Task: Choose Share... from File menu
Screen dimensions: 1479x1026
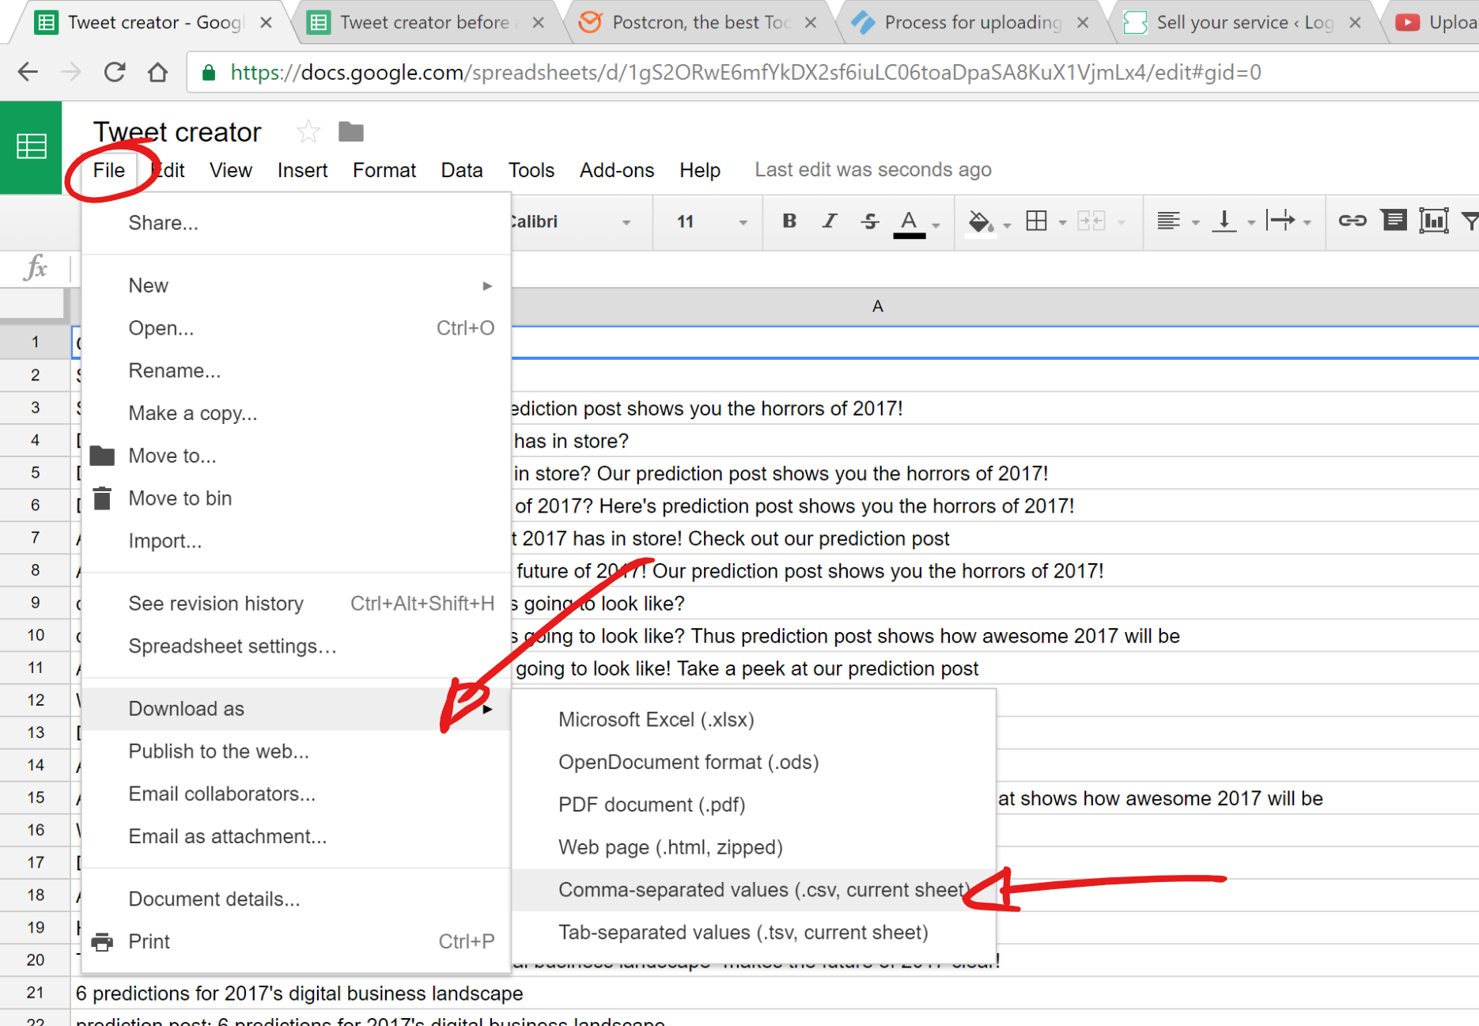Action: coord(296,223)
